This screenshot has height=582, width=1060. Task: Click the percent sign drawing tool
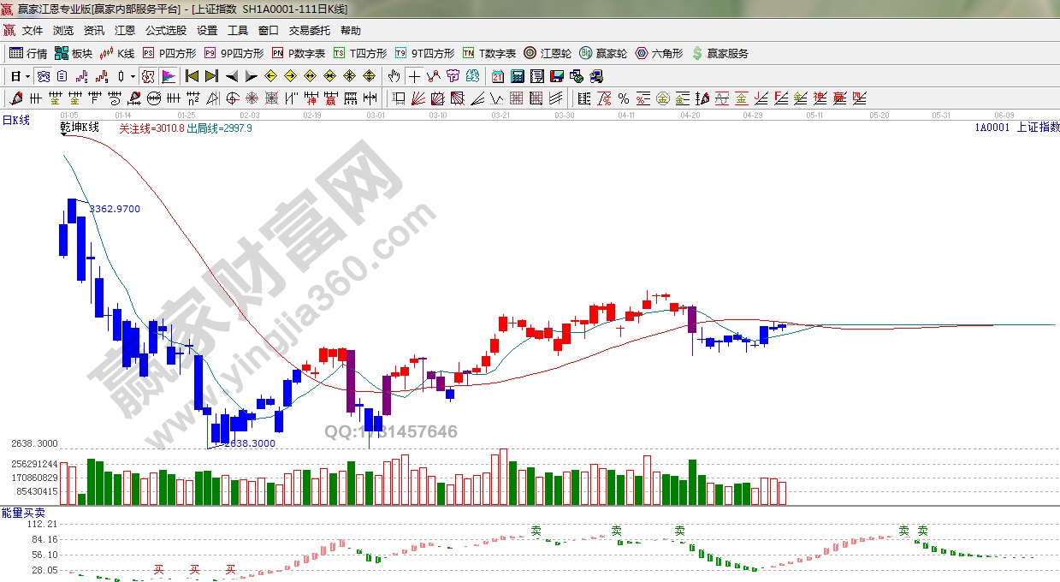click(623, 98)
